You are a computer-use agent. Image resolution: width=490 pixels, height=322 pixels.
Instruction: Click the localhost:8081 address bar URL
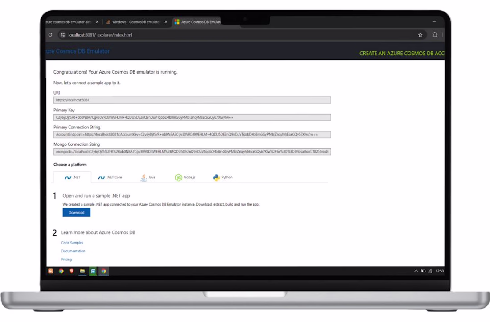click(100, 35)
